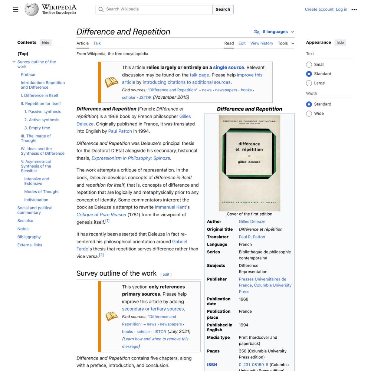Open Critique of Pure Reason link

[x=101, y=214]
